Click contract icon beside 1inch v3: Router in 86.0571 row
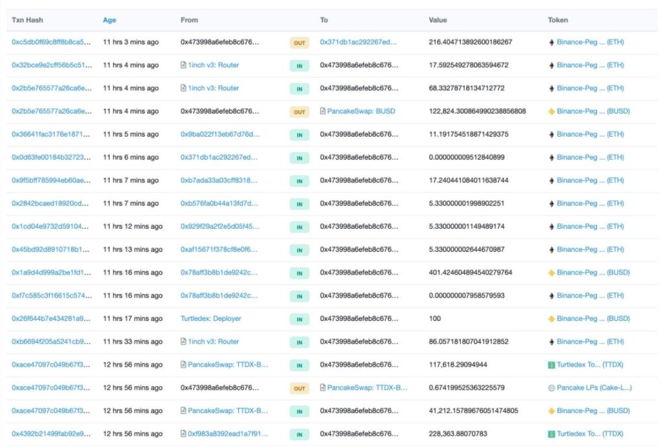 point(183,342)
